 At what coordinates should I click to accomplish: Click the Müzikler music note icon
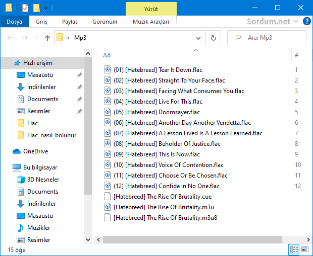click(x=20, y=228)
